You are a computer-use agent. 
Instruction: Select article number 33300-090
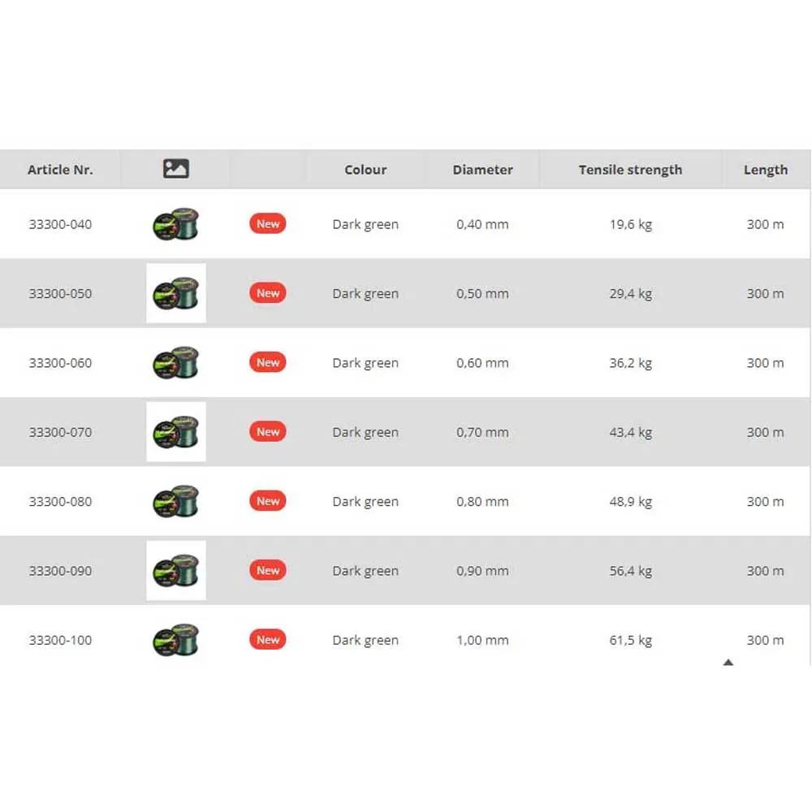pos(60,571)
